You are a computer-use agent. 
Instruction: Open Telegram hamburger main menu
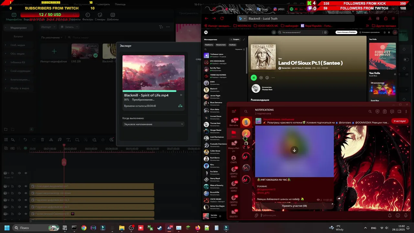tap(234, 112)
